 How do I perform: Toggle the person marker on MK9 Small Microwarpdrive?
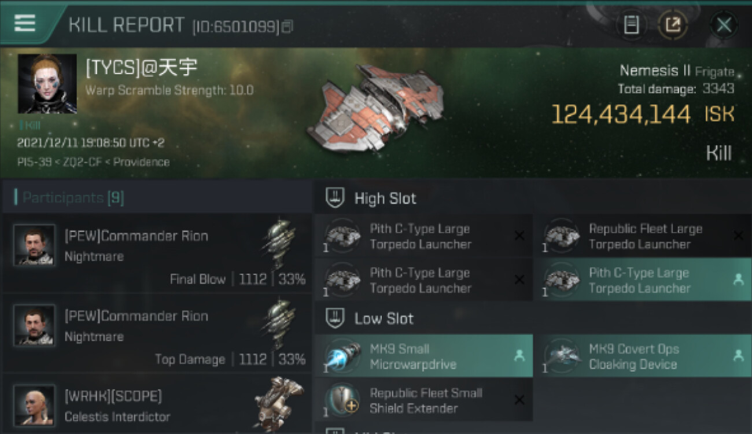pyautogui.click(x=519, y=356)
